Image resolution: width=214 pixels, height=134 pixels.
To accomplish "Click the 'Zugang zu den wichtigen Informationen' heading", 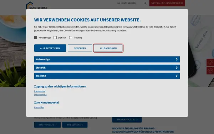I will click(x=60, y=86).
